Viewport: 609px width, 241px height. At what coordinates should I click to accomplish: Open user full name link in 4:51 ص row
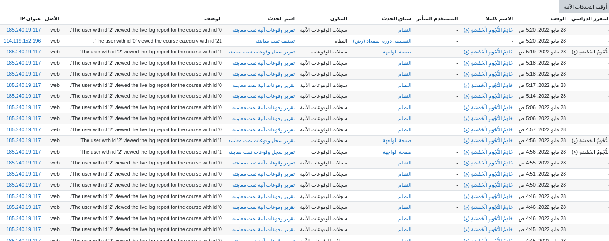488,174
